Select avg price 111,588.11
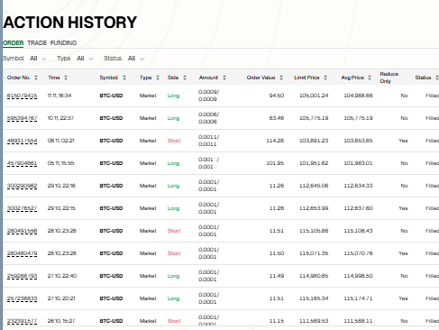 (358, 321)
